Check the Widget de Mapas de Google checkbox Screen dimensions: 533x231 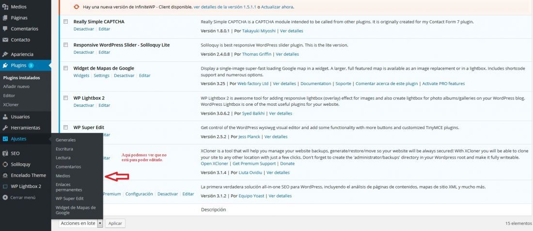click(x=65, y=68)
